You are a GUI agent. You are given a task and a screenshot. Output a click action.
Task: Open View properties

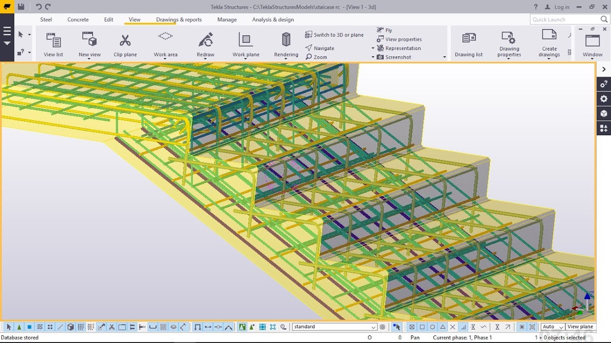(x=399, y=39)
